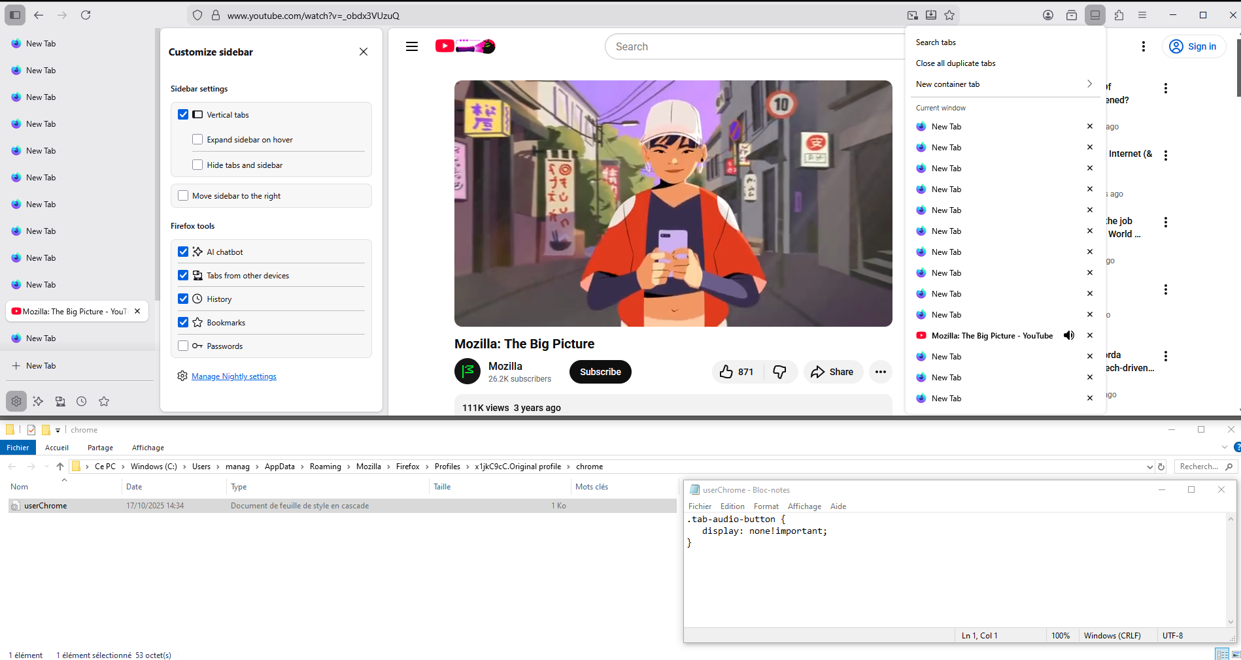Open Bookmarks star icon in sidebar footer
Viewport: 1241px width, 660px height.
coord(104,401)
